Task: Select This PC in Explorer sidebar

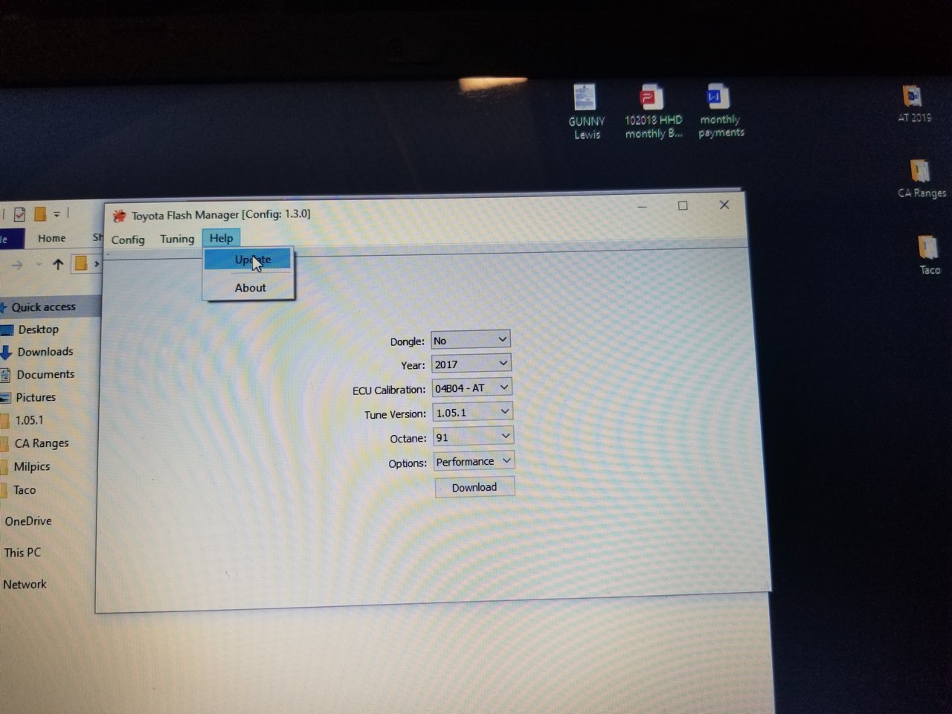Action: 22,553
